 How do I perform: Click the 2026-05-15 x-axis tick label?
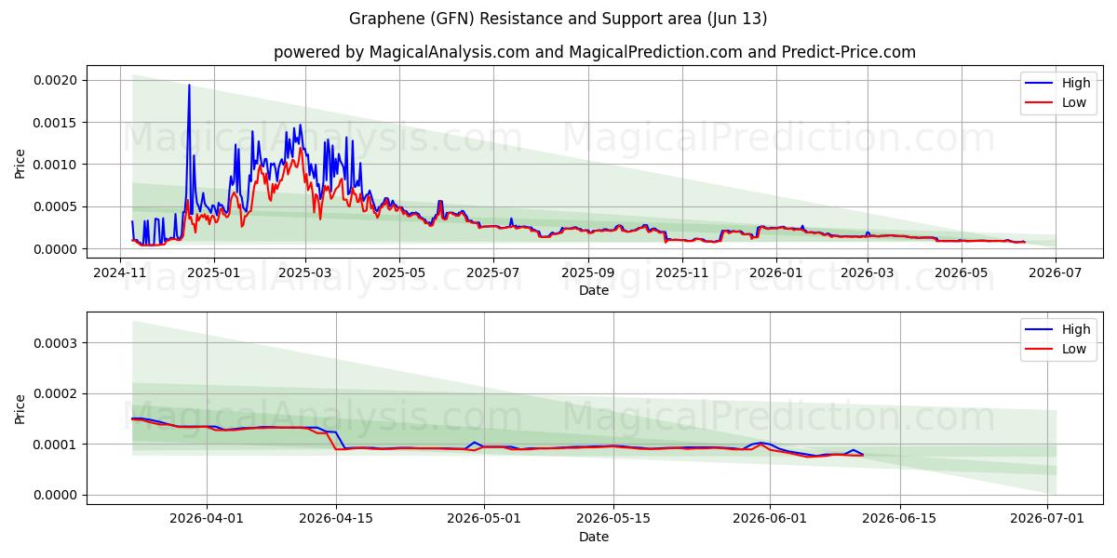pos(612,519)
